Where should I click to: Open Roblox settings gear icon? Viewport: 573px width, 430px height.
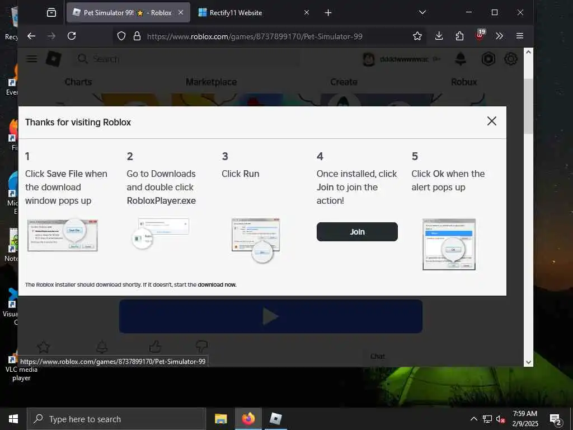click(511, 59)
